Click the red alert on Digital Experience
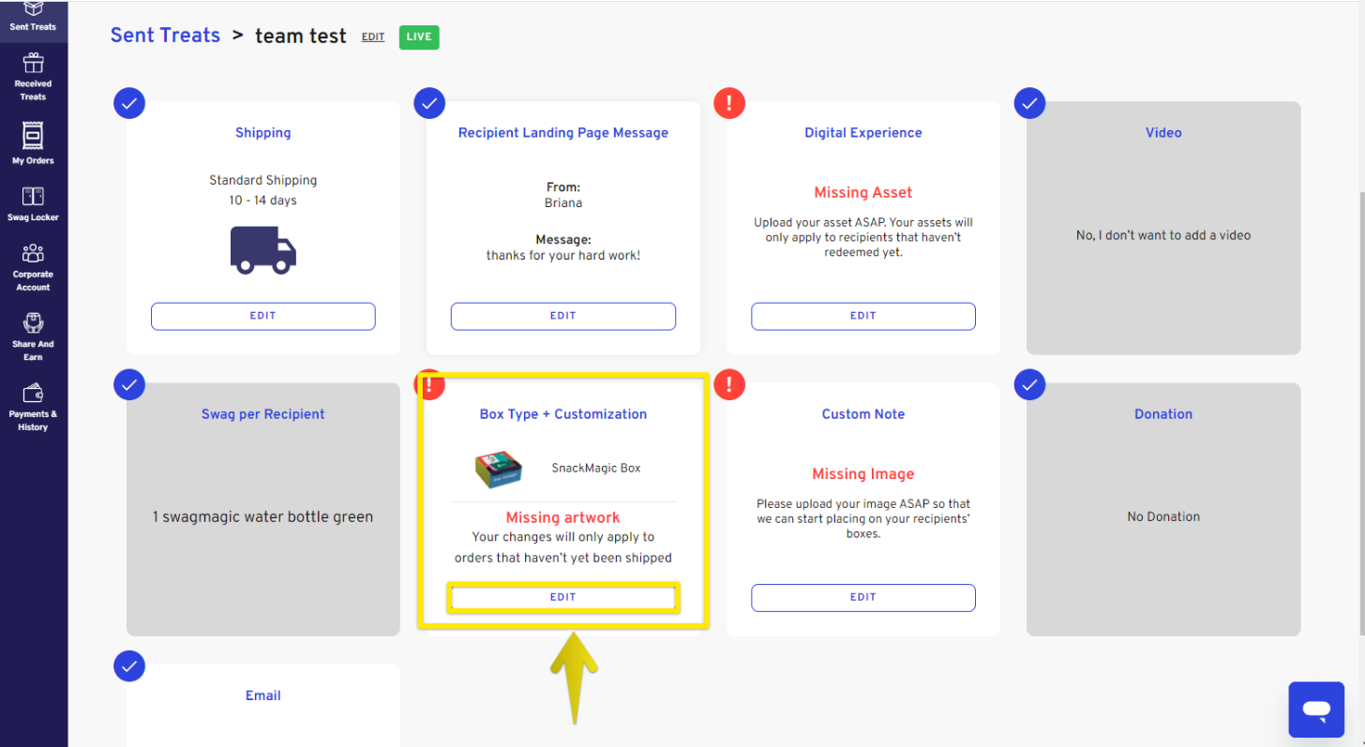 (729, 102)
